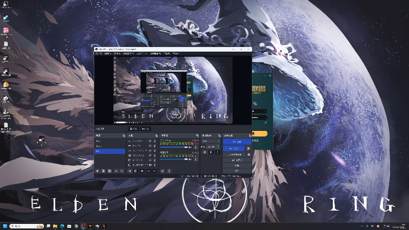This screenshot has width=409, height=230.
Task: Open the File menu in OBS
Action: click(98, 54)
